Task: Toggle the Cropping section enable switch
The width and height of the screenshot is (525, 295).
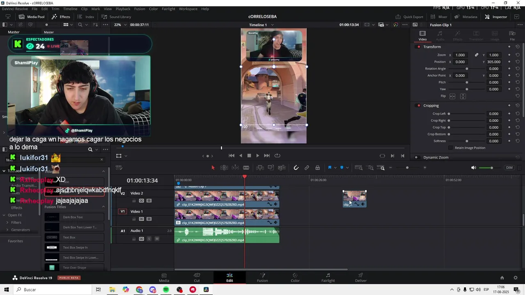Action: click(x=418, y=106)
